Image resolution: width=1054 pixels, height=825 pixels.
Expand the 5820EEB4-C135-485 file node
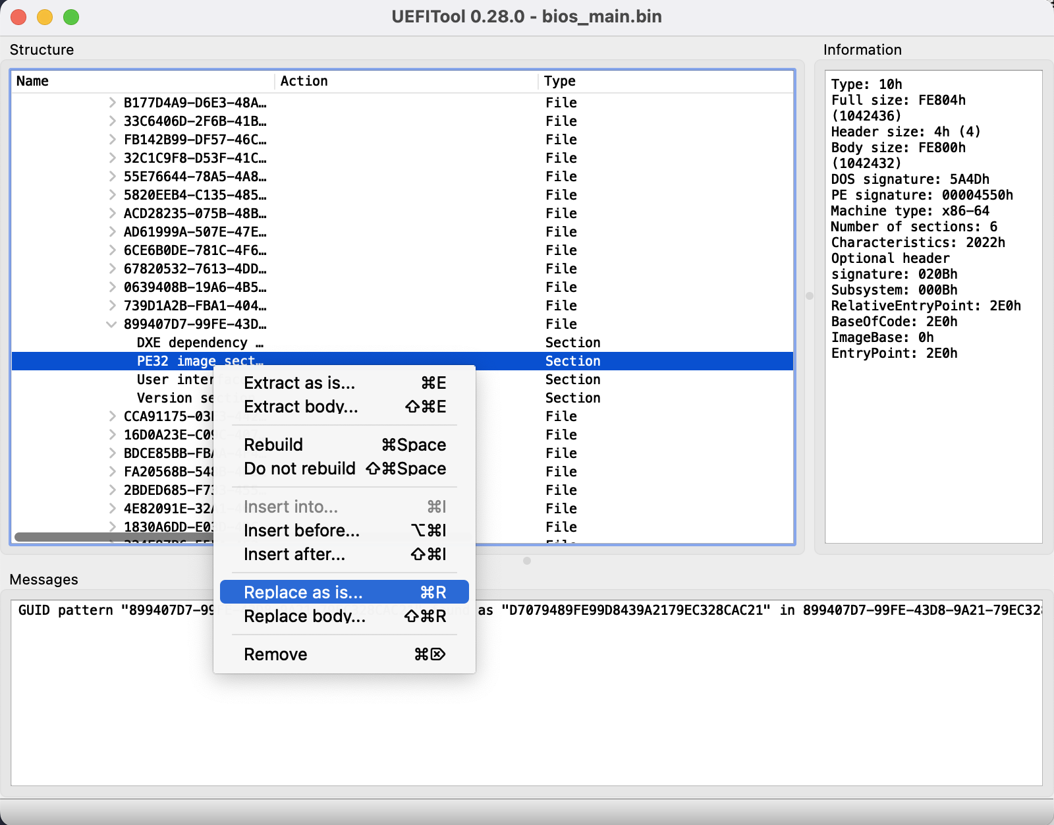pyautogui.click(x=113, y=194)
